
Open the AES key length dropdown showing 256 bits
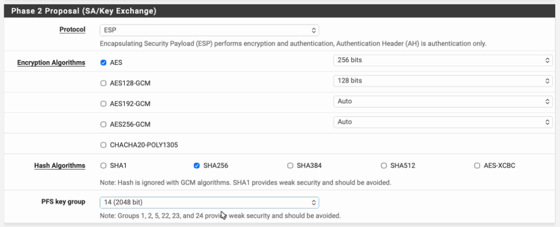coord(442,60)
